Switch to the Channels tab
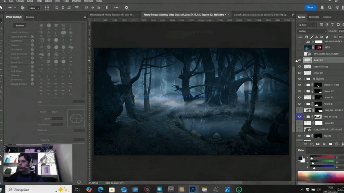The height and width of the screenshot is (193, 344). [x=314, y=17]
